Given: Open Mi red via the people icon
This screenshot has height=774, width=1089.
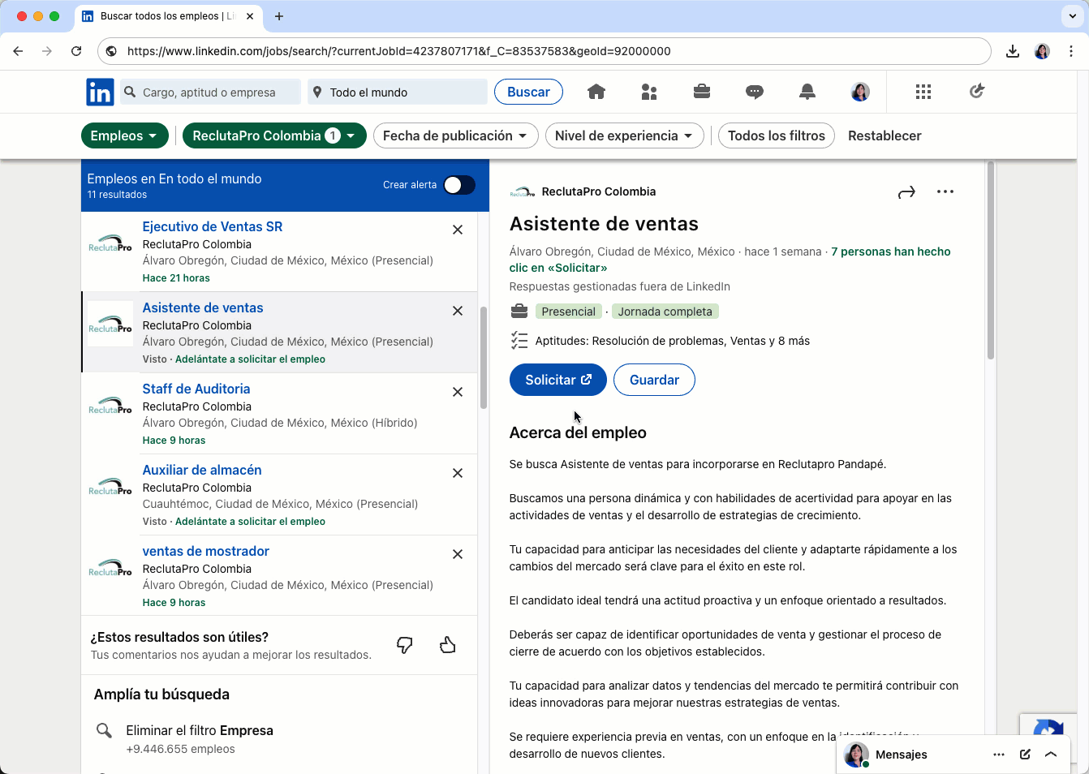Looking at the screenshot, I should click(x=649, y=92).
